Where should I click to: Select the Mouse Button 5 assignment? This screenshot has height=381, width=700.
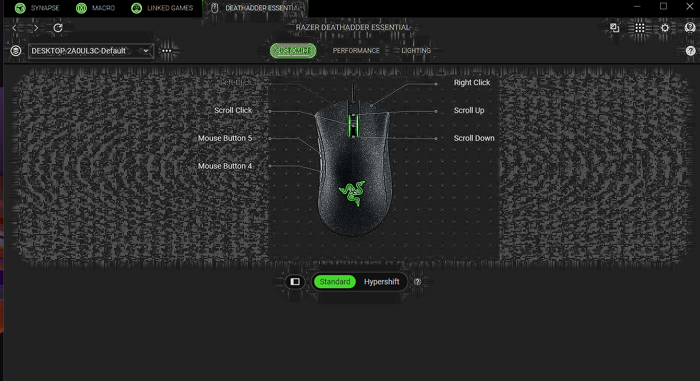225,138
